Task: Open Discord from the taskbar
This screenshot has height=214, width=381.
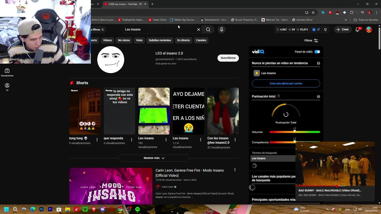Action: [x=103, y=209]
